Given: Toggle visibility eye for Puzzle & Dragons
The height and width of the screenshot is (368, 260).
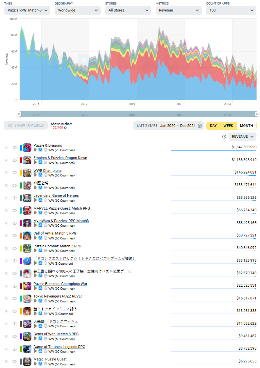Looking at the screenshot, I should [14, 148].
